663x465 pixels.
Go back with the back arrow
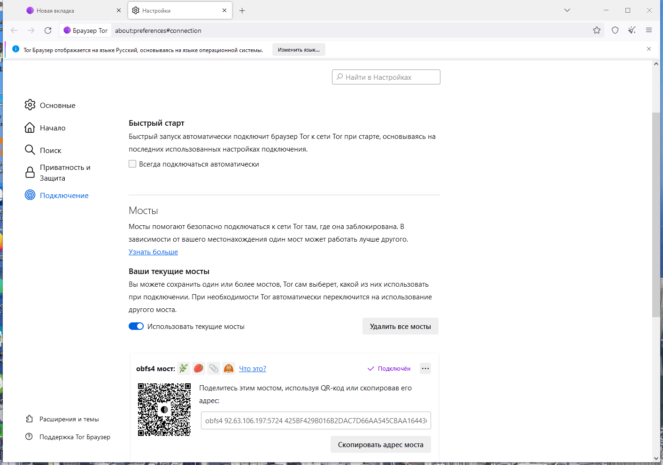point(14,30)
